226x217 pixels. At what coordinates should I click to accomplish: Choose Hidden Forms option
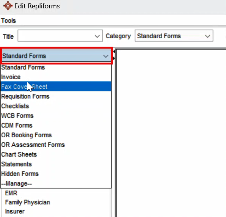tap(56, 174)
